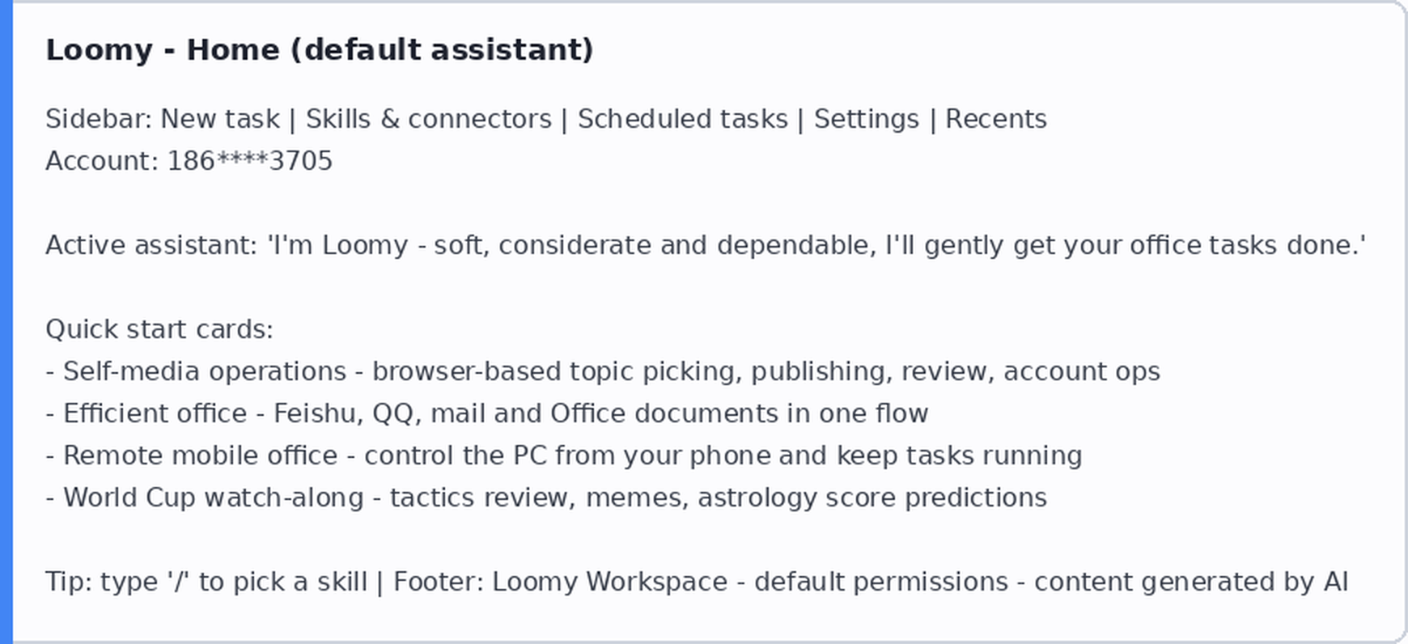Screen dimensions: 1408x644
Task: Select the Self-media operations quick start card
Action: click(x=603, y=371)
